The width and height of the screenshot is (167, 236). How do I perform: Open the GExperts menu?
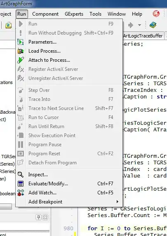point(74,14)
